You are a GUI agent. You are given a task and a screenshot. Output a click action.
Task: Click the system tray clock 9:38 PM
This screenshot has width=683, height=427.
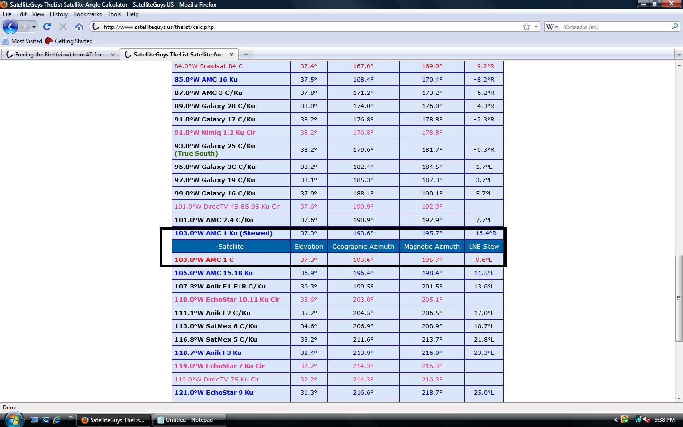(x=665, y=420)
